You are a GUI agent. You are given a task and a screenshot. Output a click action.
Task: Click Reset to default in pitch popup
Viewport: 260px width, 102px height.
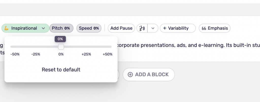tap(61, 70)
